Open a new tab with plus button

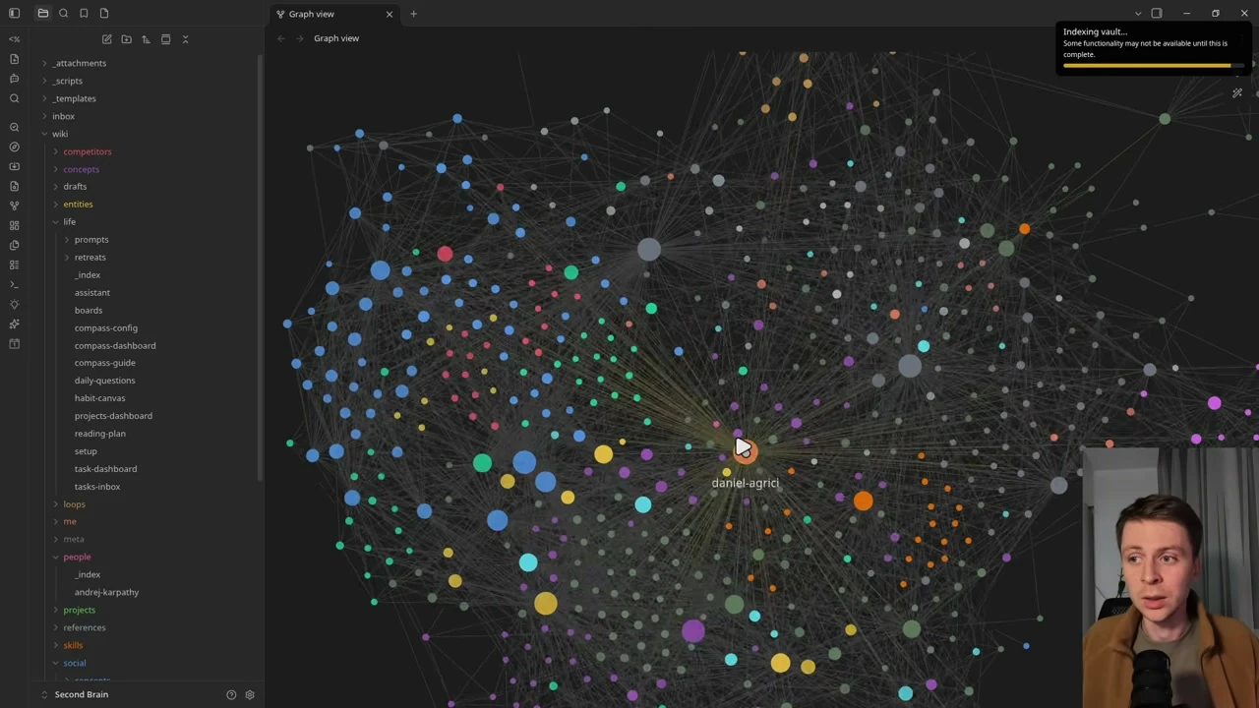[x=413, y=14]
